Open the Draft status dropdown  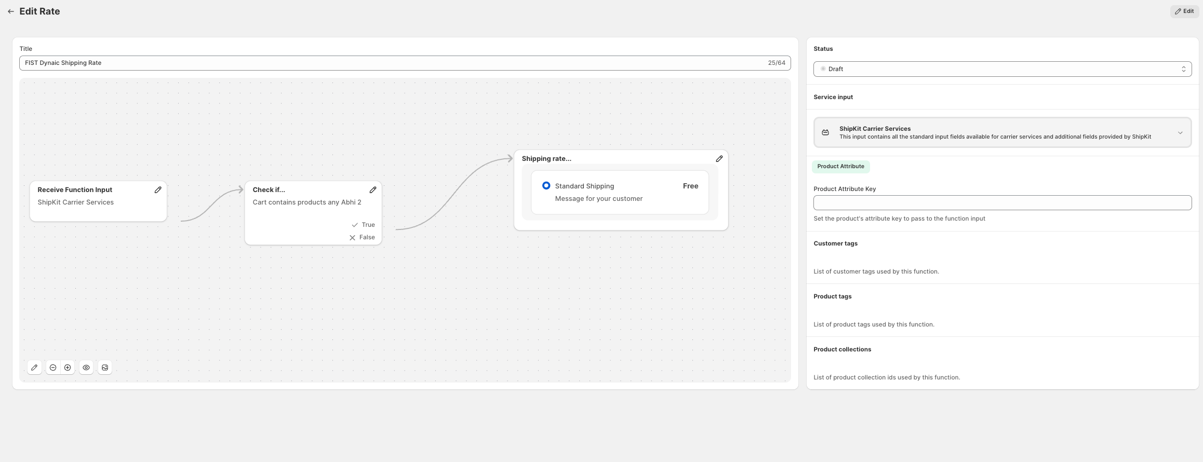[x=1002, y=69]
